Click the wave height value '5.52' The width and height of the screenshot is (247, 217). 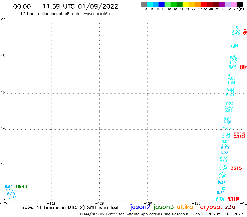click(x=228, y=119)
